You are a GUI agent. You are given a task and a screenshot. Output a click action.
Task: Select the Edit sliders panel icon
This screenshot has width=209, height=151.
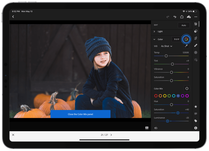[x=196, y=24]
